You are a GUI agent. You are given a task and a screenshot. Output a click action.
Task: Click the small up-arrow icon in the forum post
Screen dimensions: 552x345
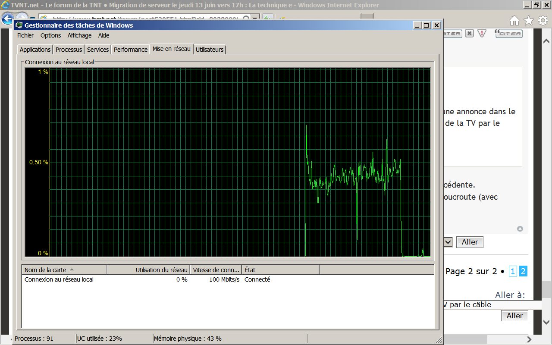point(520,229)
